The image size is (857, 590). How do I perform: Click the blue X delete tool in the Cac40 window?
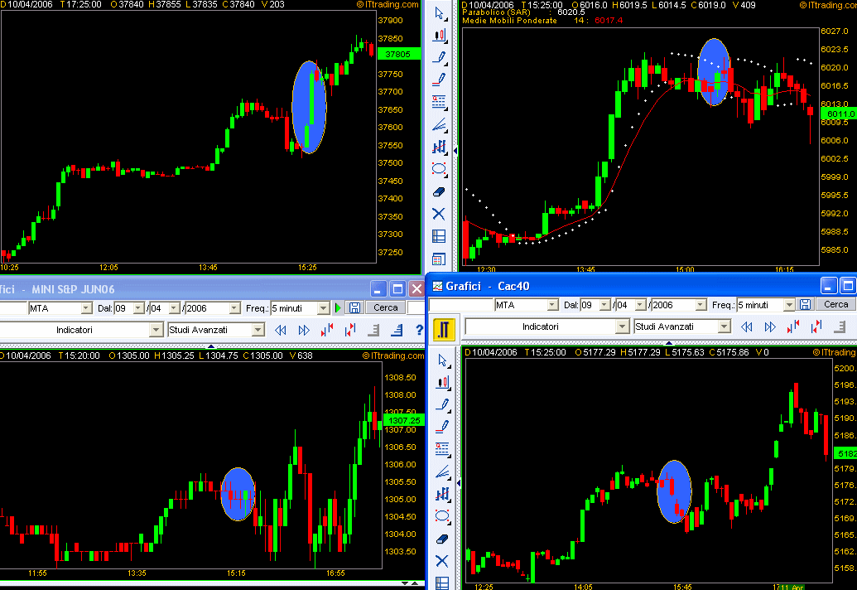(442, 561)
